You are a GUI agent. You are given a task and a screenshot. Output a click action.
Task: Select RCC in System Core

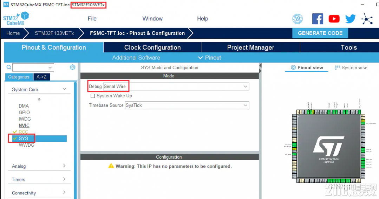(23, 132)
